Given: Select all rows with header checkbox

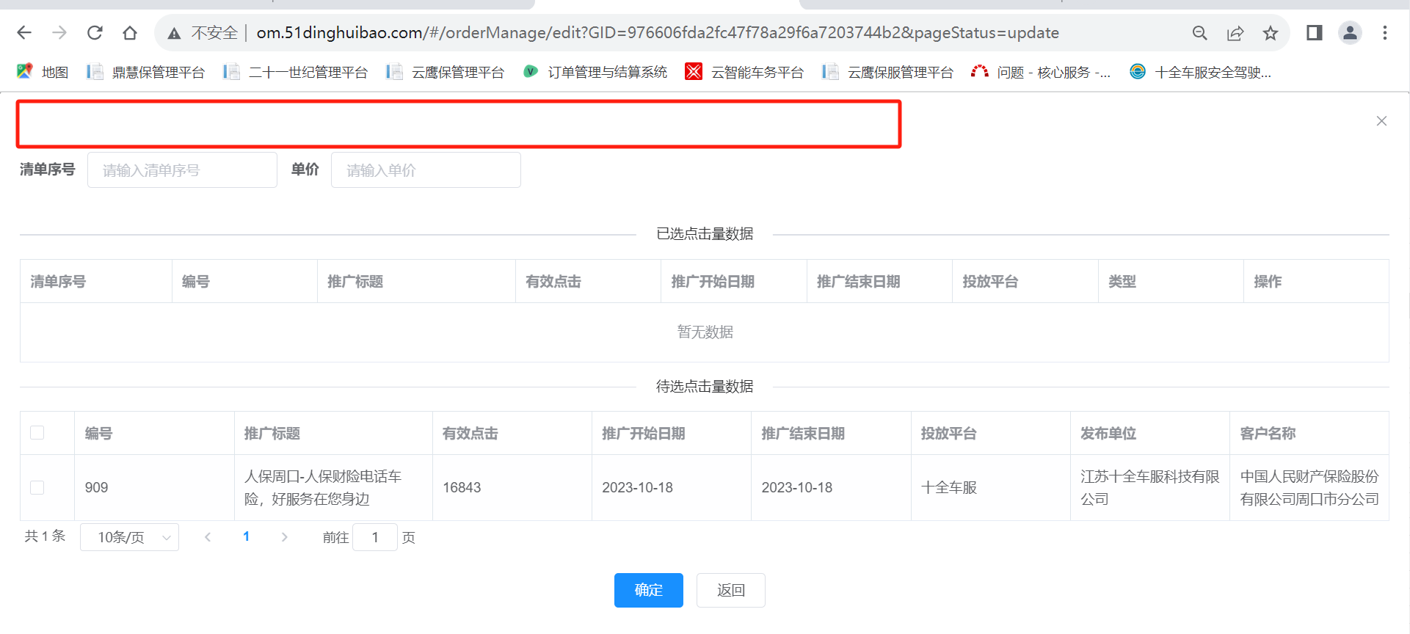Looking at the screenshot, I should [x=37, y=433].
